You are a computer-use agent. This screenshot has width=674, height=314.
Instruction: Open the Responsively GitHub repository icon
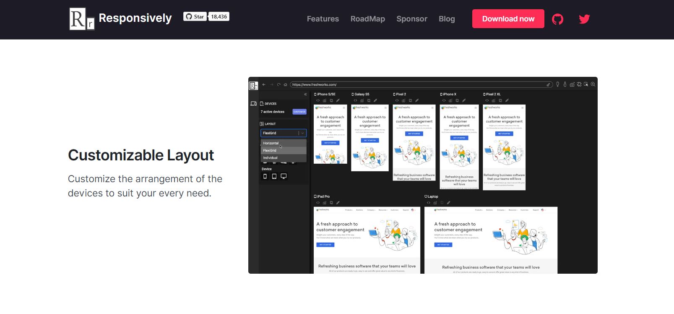coord(557,19)
